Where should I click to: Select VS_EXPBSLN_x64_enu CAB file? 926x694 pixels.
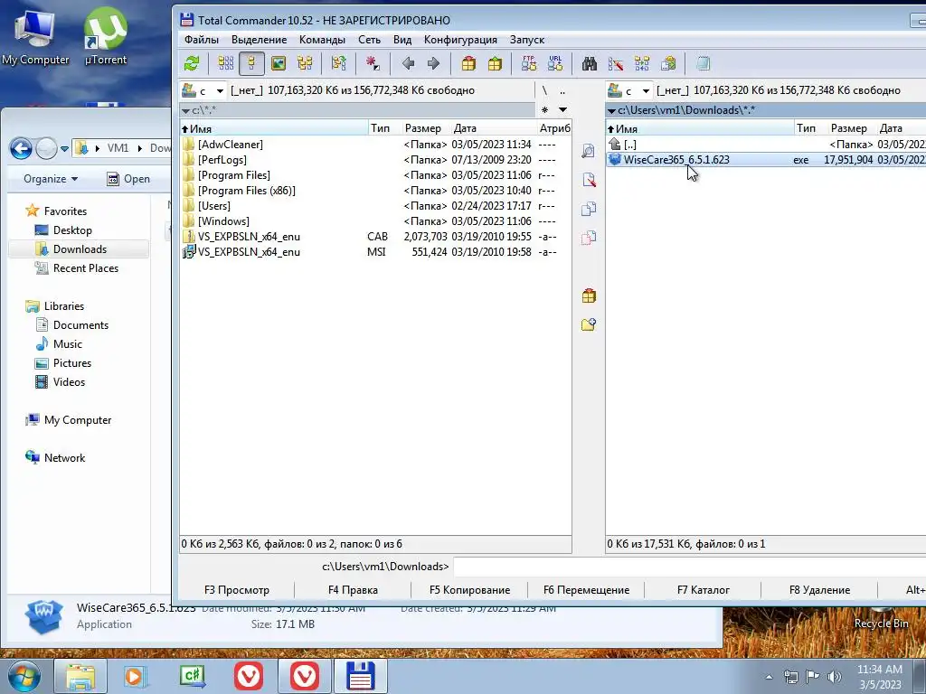(375, 237)
